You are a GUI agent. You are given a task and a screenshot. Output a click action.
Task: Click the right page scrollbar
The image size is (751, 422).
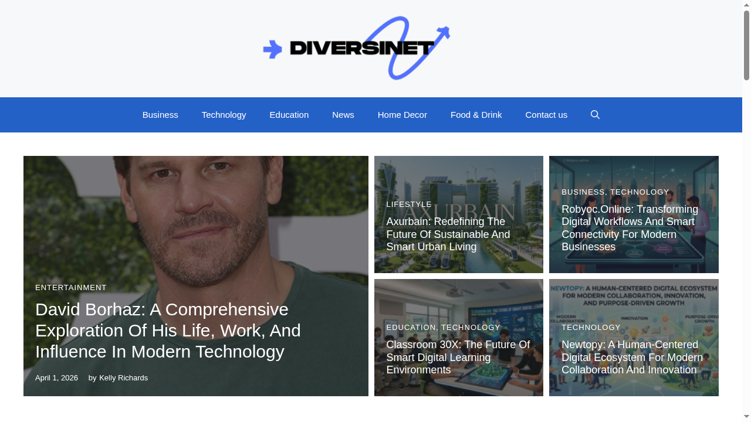click(x=746, y=211)
